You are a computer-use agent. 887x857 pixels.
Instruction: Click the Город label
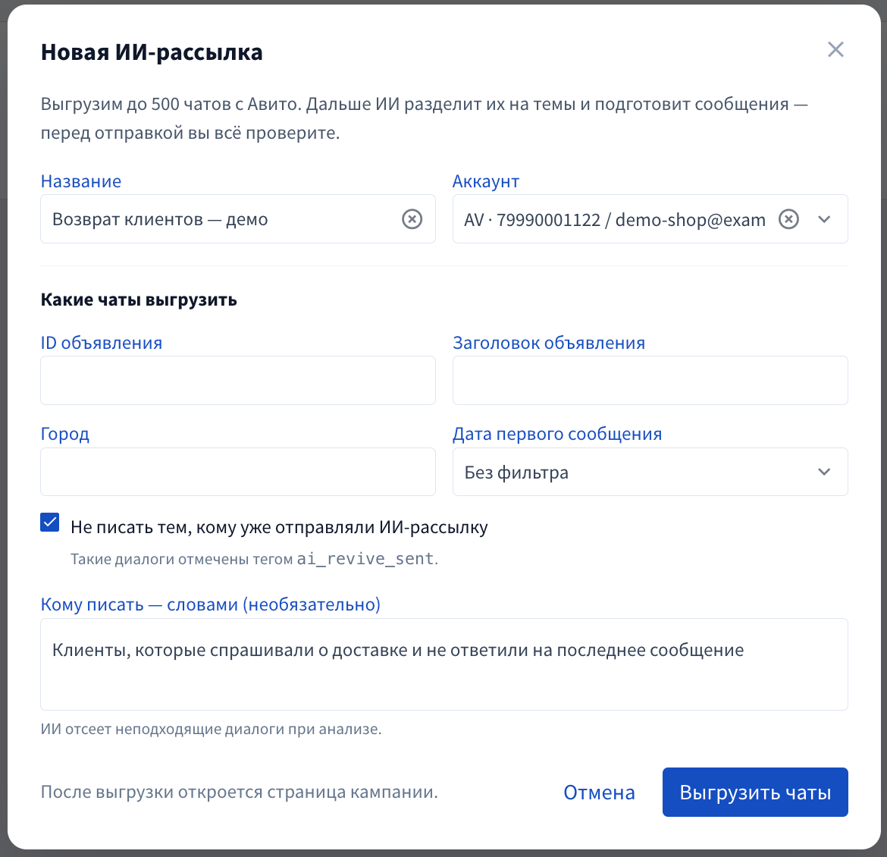click(x=65, y=434)
